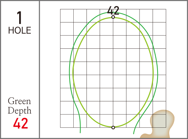188x139 pixels.
Task: Click the word Green in the side panel
Action: click(x=19, y=101)
